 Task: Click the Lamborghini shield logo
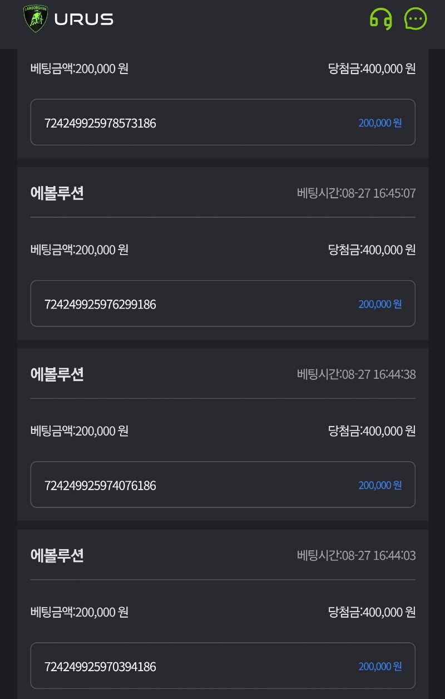tap(36, 19)
